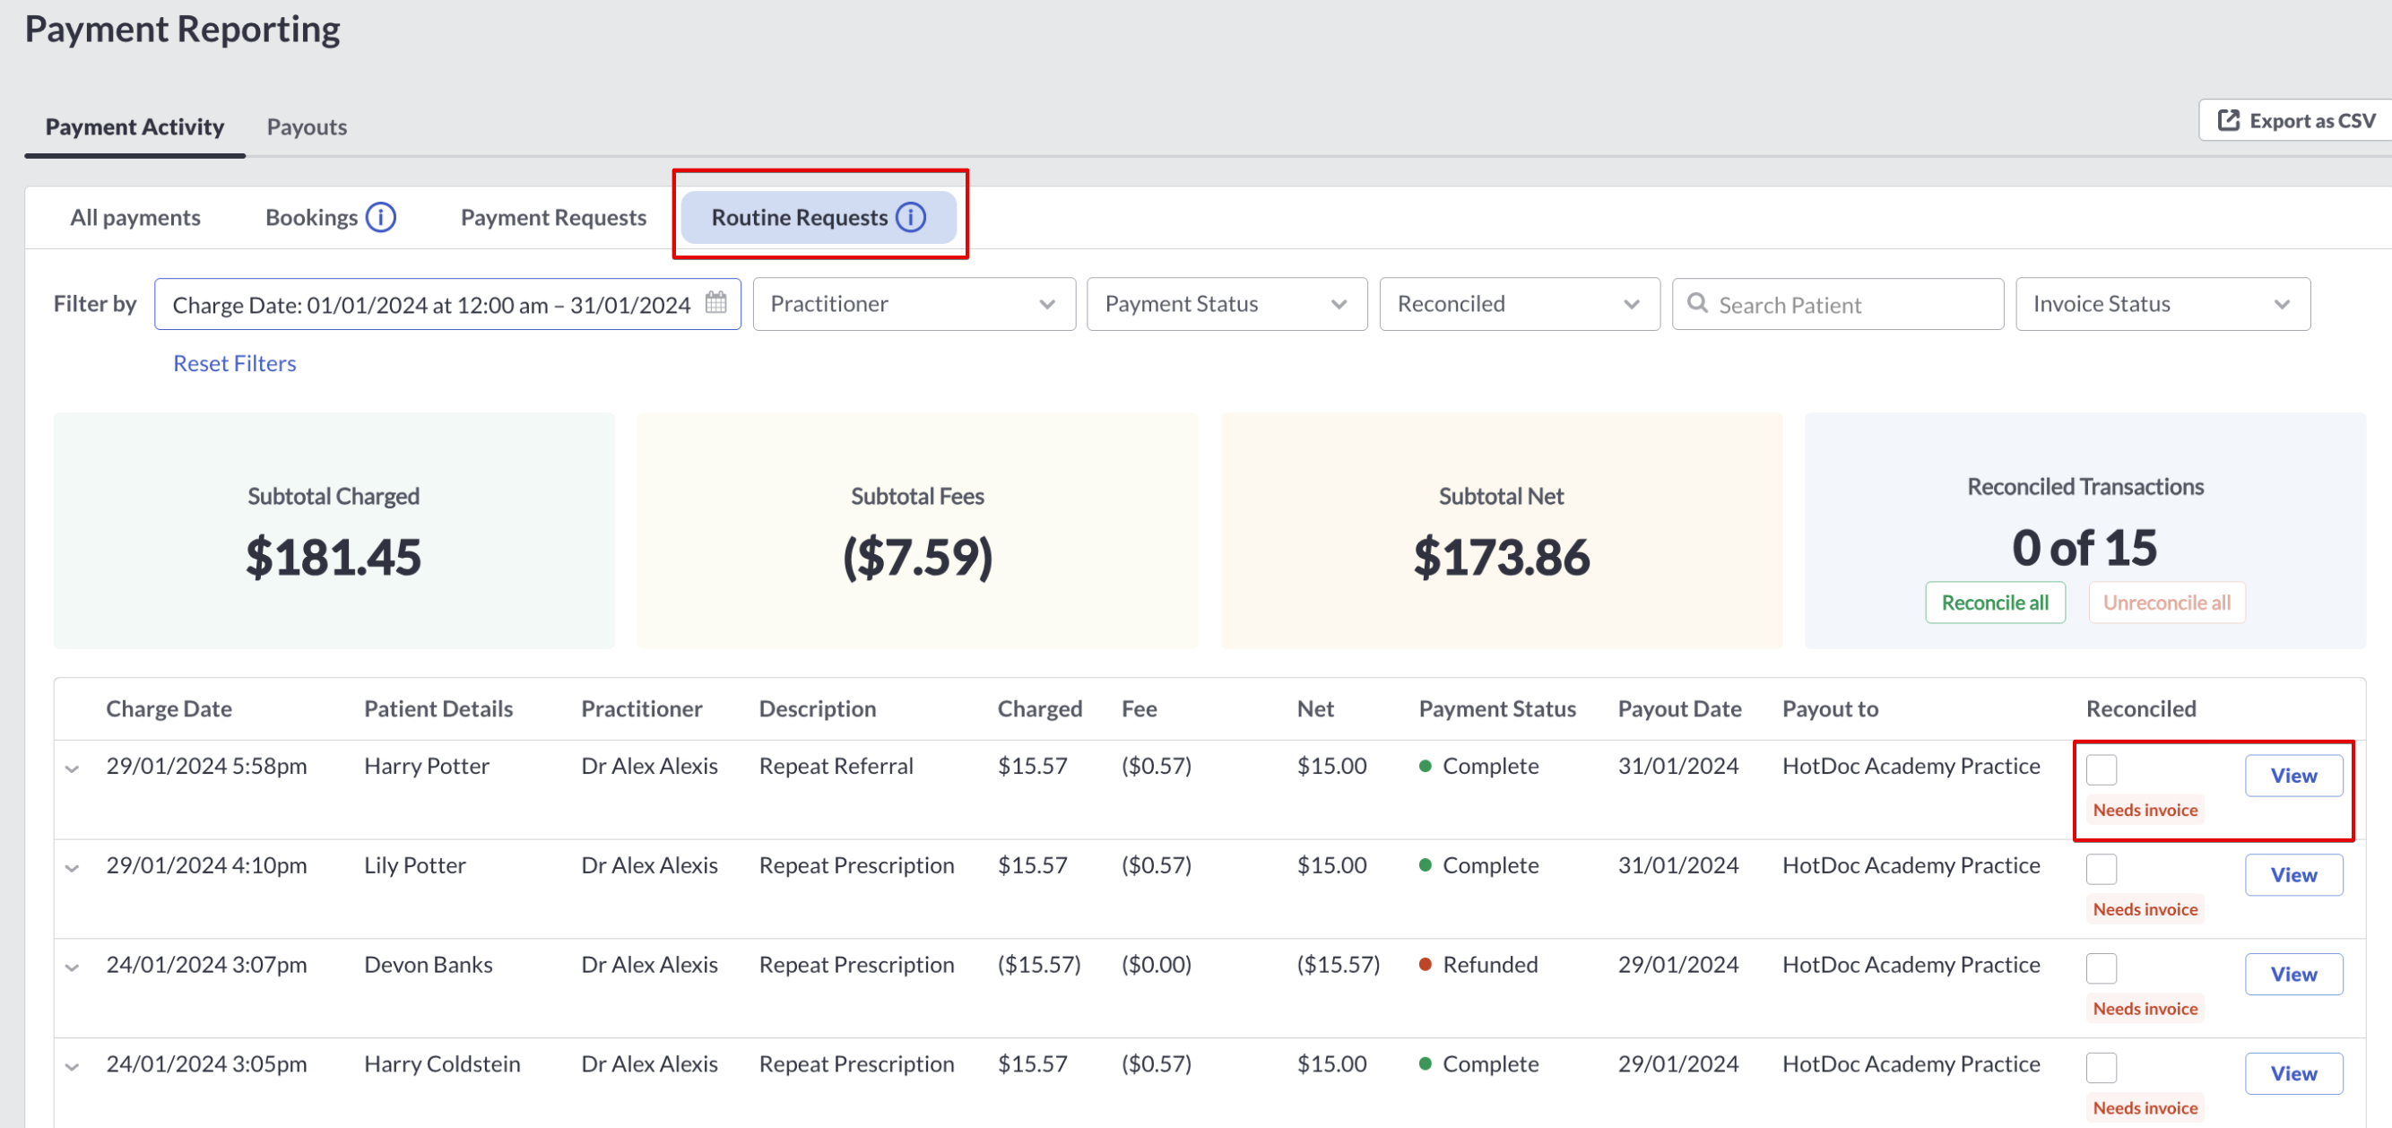Click the Reconcile all button
Screen dimensions: 2392x1128
click(1995, 603)
